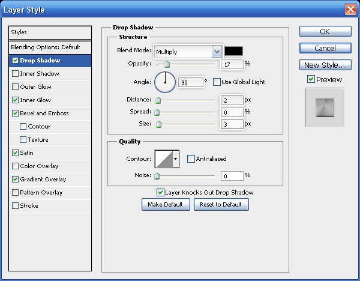The image size is (360, 281).
Task: Click the black shadow color swatch
Action: coord(234,52)
